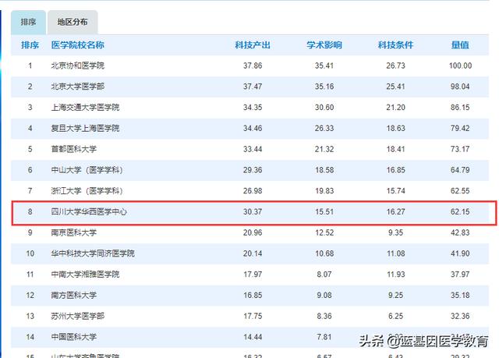Select 上海交通大学医学院 school name

click(x=85, y=107)
